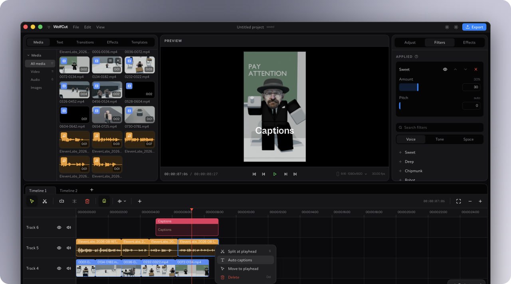Screen dimensions: 511x284
Task: Activate the scissors cut tool
Action: click(45, 201)
